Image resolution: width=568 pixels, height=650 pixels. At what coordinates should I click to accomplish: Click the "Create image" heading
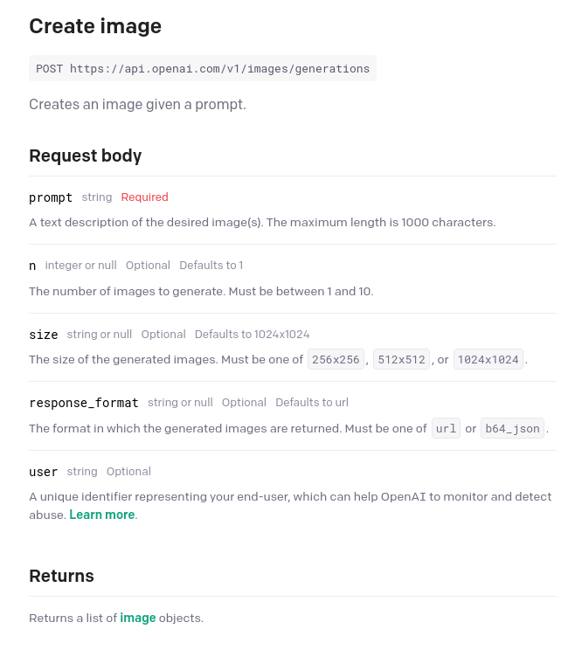pos(95,26)
